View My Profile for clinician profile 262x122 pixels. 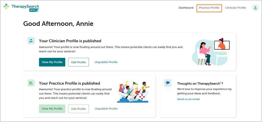tap(52, 62)
